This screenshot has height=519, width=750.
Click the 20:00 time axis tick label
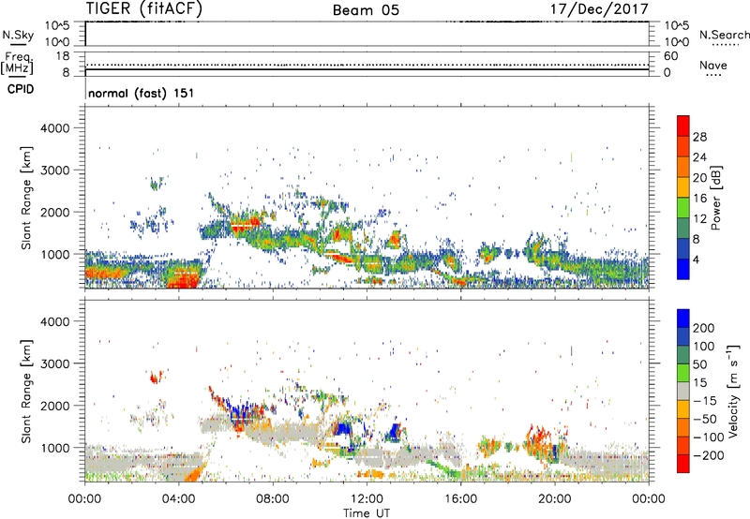tap(554, 499)
